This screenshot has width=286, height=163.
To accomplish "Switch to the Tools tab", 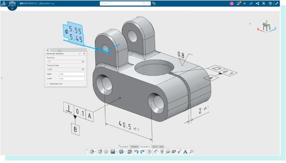I will (155, 147).
